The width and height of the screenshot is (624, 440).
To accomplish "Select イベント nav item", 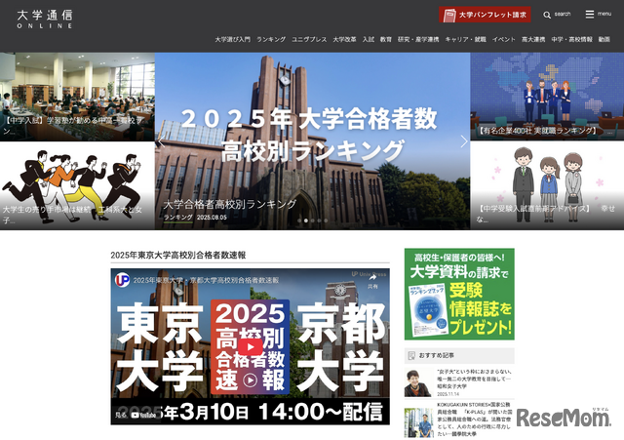I will coord(504,39).
